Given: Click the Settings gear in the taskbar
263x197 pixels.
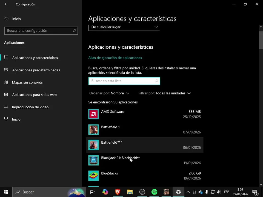Looking at the screenshot, I should 178,192.
